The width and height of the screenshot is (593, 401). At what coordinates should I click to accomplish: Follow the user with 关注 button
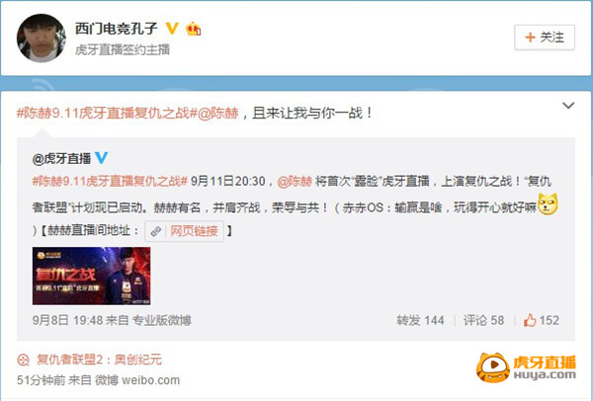(545, 38)
